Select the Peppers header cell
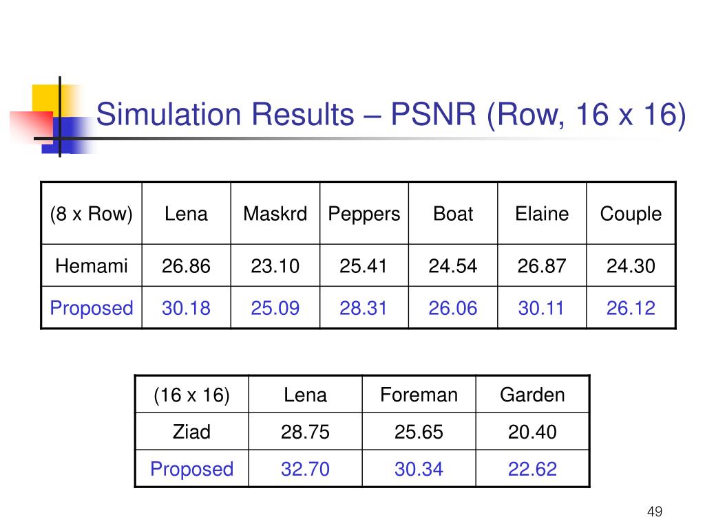Viewport: 705px width, 528px height. [x=364, y=214]
